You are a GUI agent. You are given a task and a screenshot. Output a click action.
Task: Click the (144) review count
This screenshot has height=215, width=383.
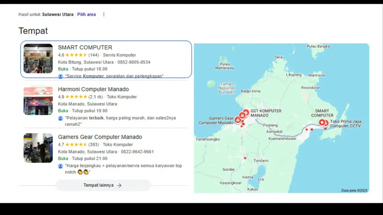tap(94, 55)
